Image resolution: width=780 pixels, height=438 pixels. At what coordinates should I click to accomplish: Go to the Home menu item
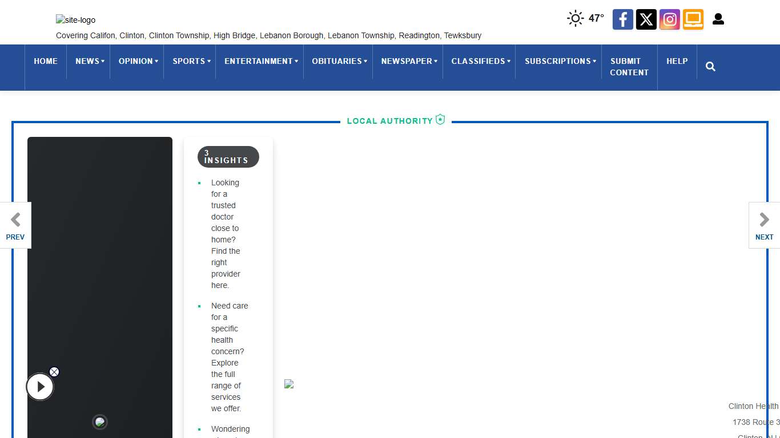pyautogui.click(x=46, y=61)
